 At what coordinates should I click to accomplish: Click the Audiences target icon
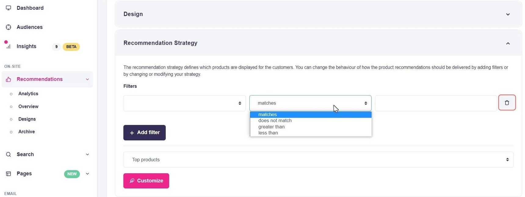click(9, 27)
